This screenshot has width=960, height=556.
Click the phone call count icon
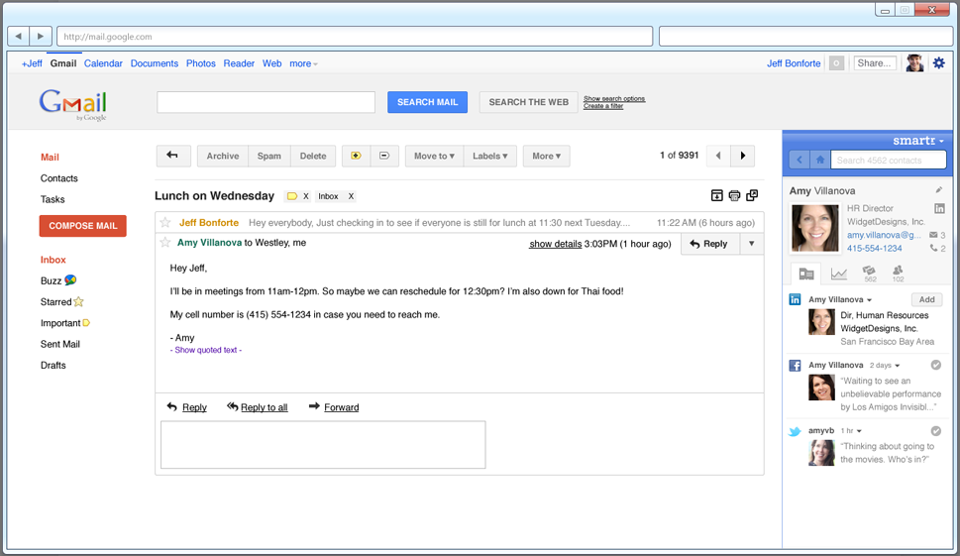click(x=933, y=248)
